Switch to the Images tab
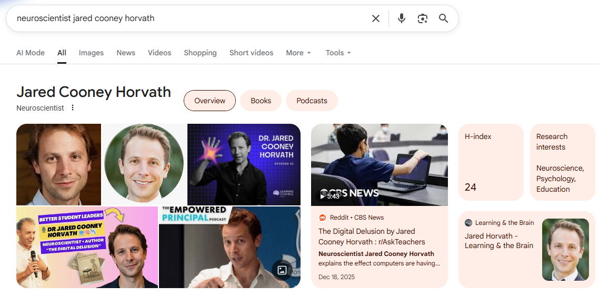 pos(91,53)
